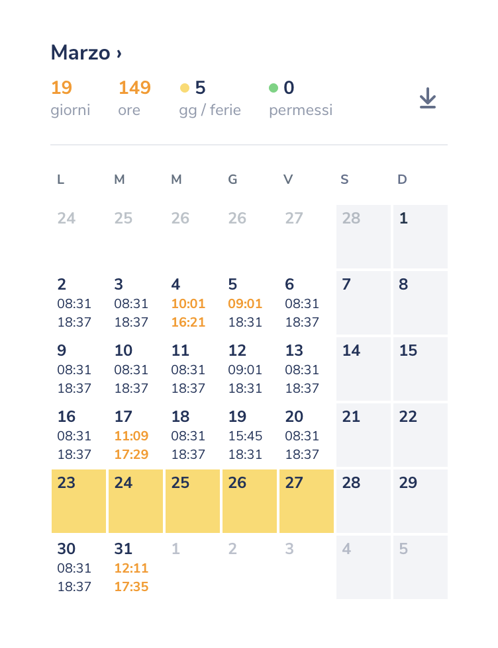Image resolution: width=498 pixels, height=648 pixels.
Task: Click the download arrow icon
Action: (428, 98)
